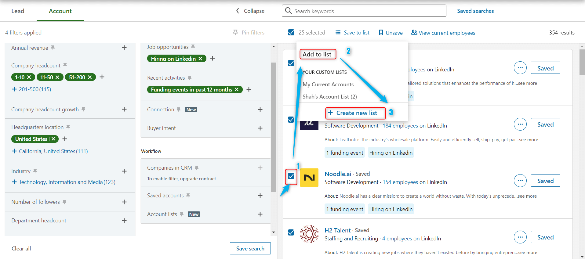The image size is (585, 259).
Task: Pin the Annual revenue filter
Action: pos(53,48)
